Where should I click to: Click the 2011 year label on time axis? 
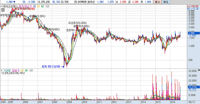click(x=99, y=102)
